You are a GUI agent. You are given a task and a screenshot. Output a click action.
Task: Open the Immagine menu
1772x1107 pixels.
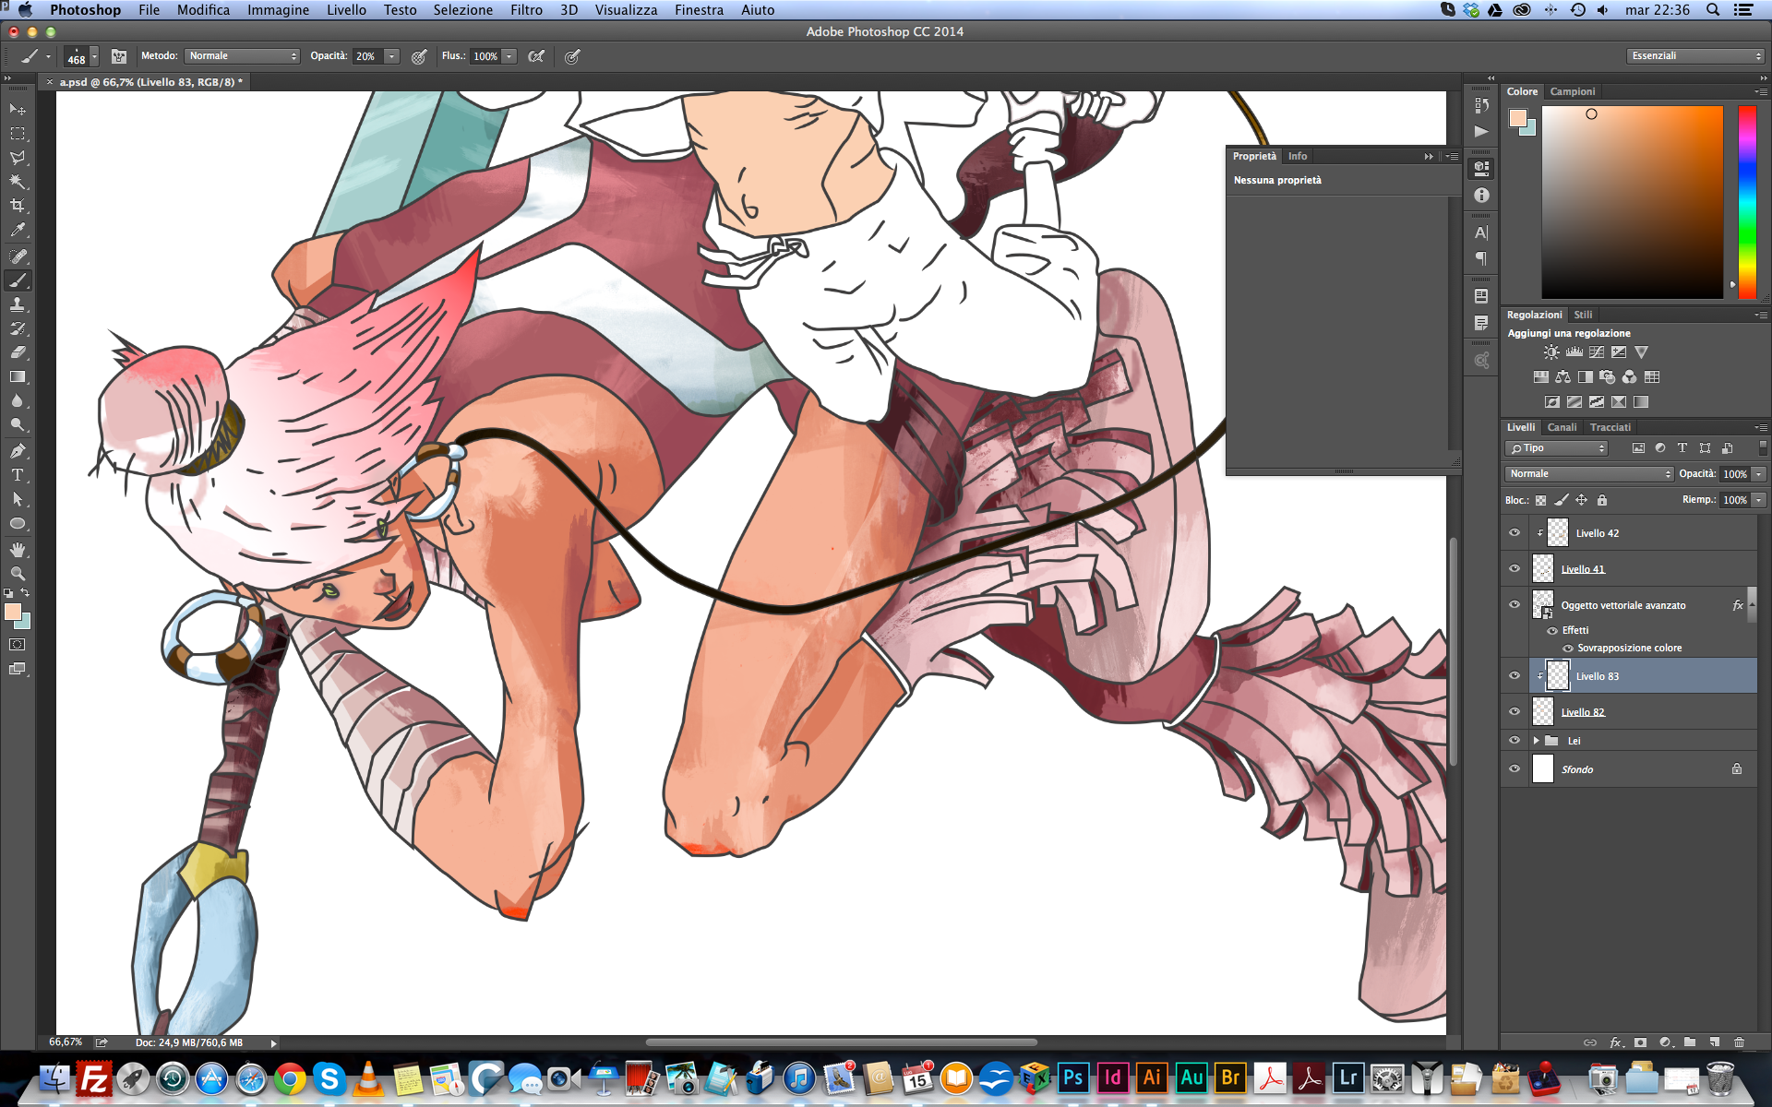(278, 10)
